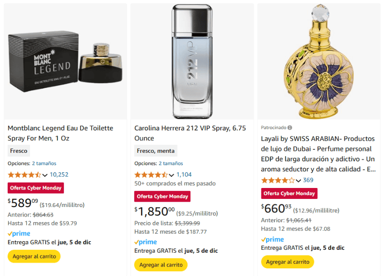
Task: Click the star rating of Montblanc Legend
Action: click(x=24, y=175)
